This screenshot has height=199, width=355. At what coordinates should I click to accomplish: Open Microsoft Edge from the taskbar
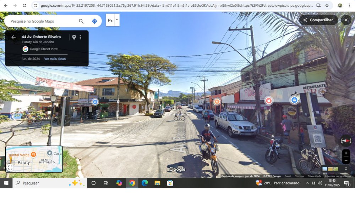click(144, 183)
